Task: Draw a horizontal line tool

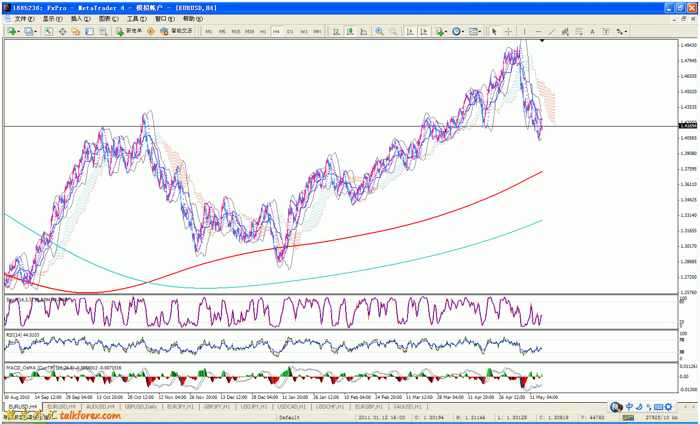Action: [x=538, y=31]
